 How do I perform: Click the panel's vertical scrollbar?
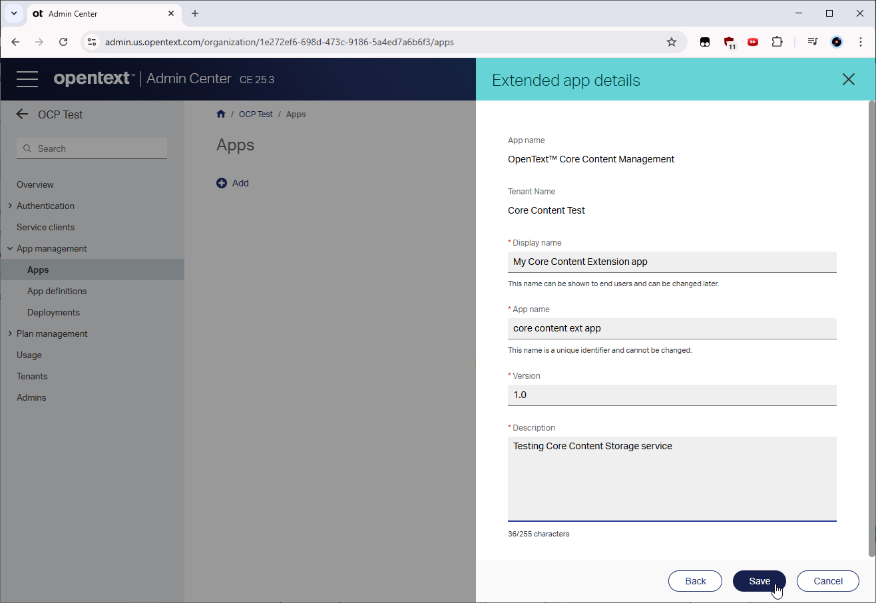872,329
